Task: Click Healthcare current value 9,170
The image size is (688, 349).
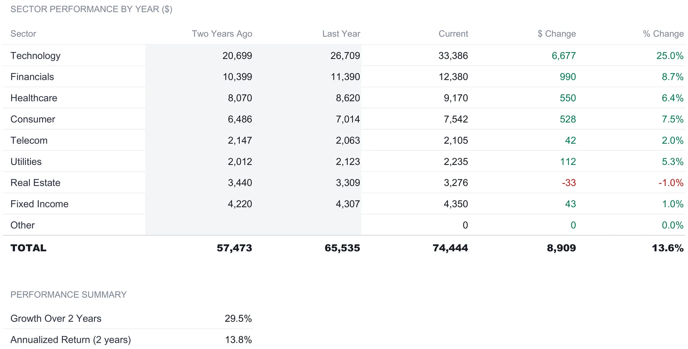Action: click(456, 98)
